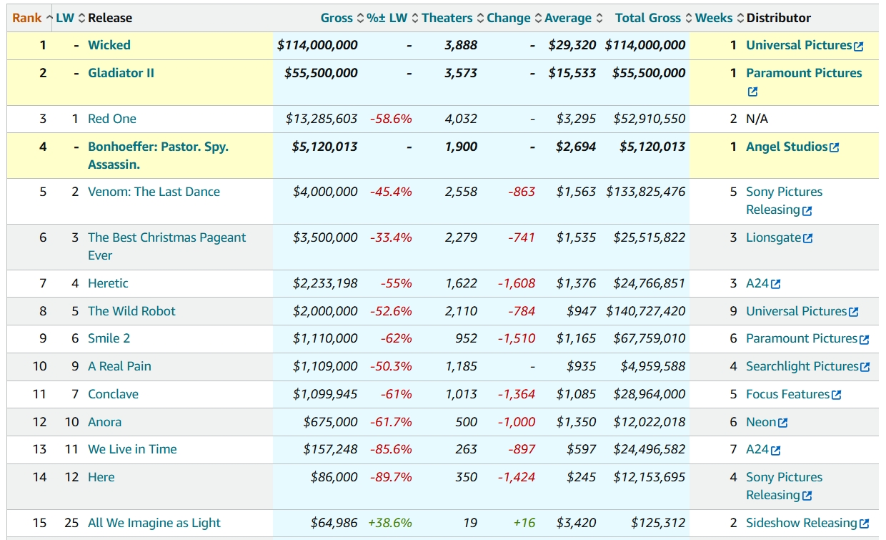Image resolution: width=886 pixels, height=540 pixels.
Task: Select Venom total gross $133,825,476
Action: 646,192
